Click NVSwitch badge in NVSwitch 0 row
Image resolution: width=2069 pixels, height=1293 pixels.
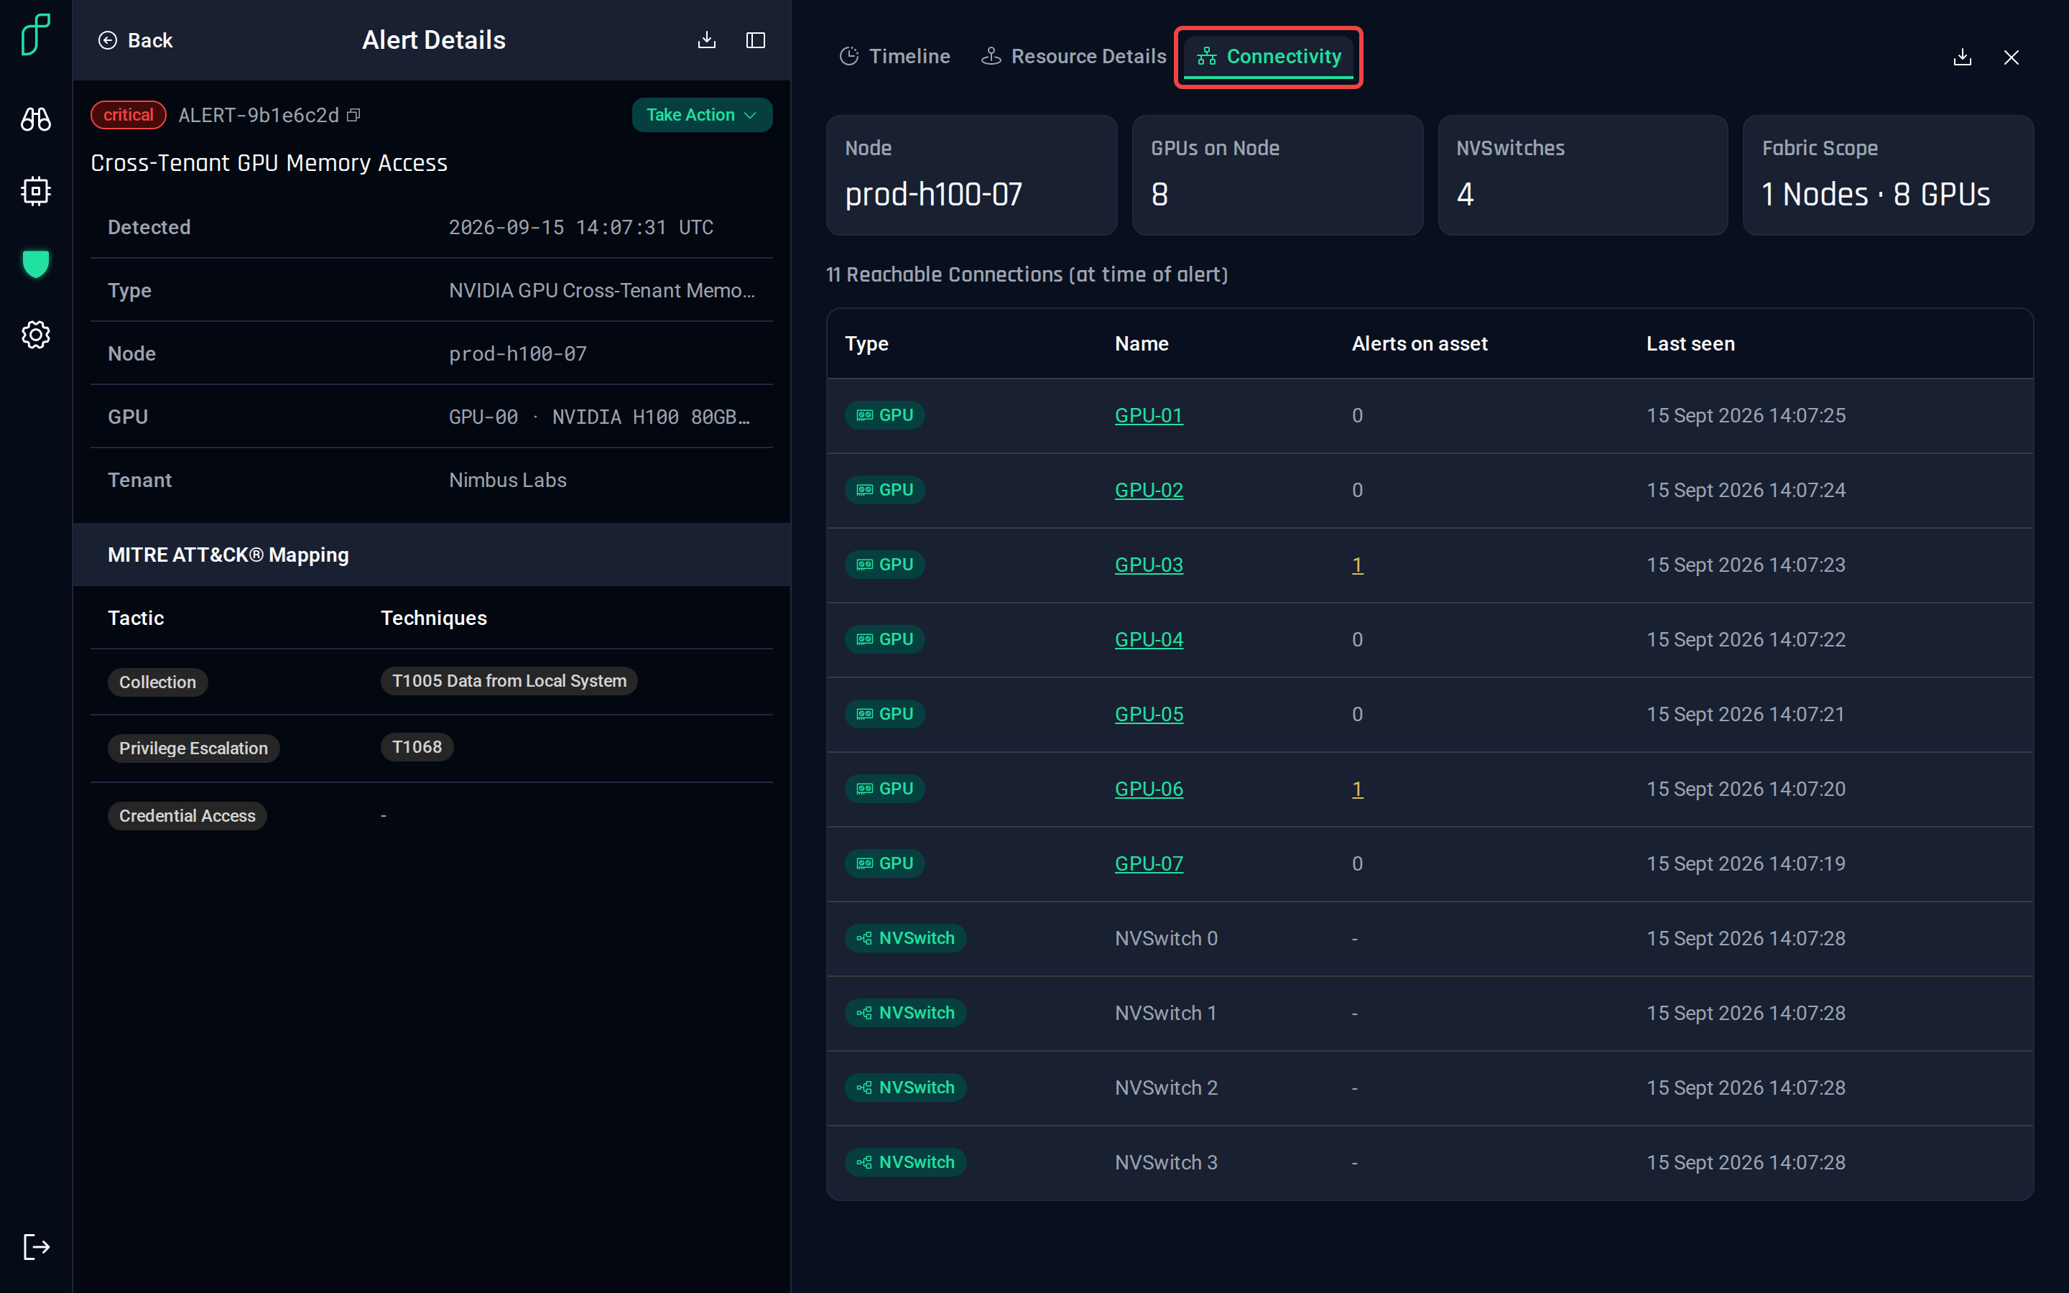[x=904, y=938]
